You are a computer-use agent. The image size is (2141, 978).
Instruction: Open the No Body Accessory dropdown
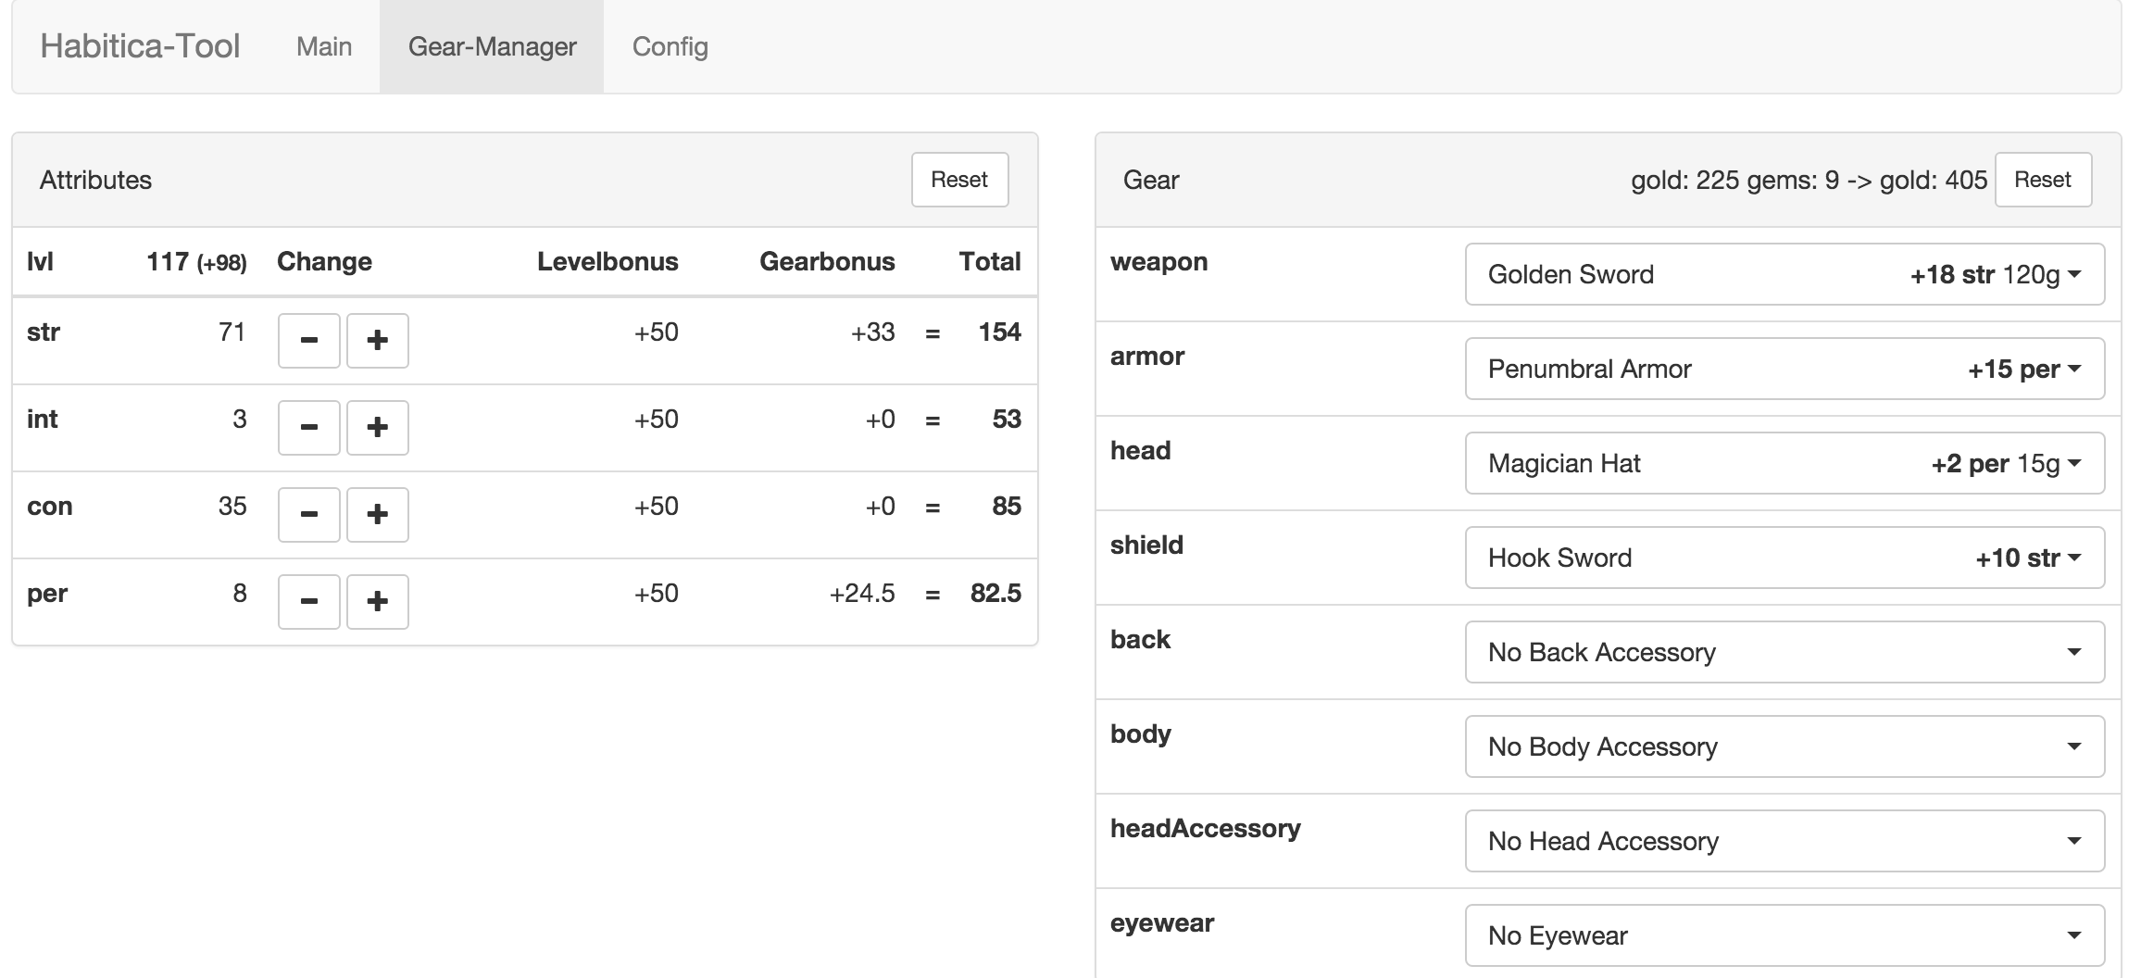(x=1784, y=746)
